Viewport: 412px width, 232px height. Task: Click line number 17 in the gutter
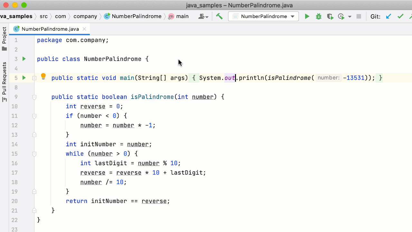click(14, 173)
